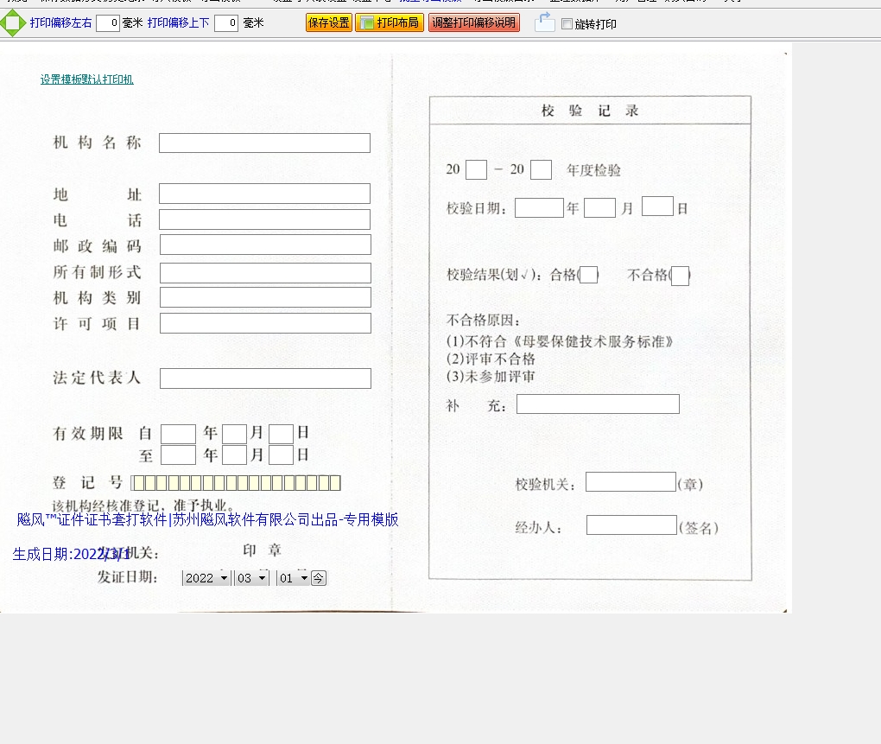Viewport: 881px width, 744px height.
Task: Open 打印布局 from the toolbar
Action: pos(390,23)
